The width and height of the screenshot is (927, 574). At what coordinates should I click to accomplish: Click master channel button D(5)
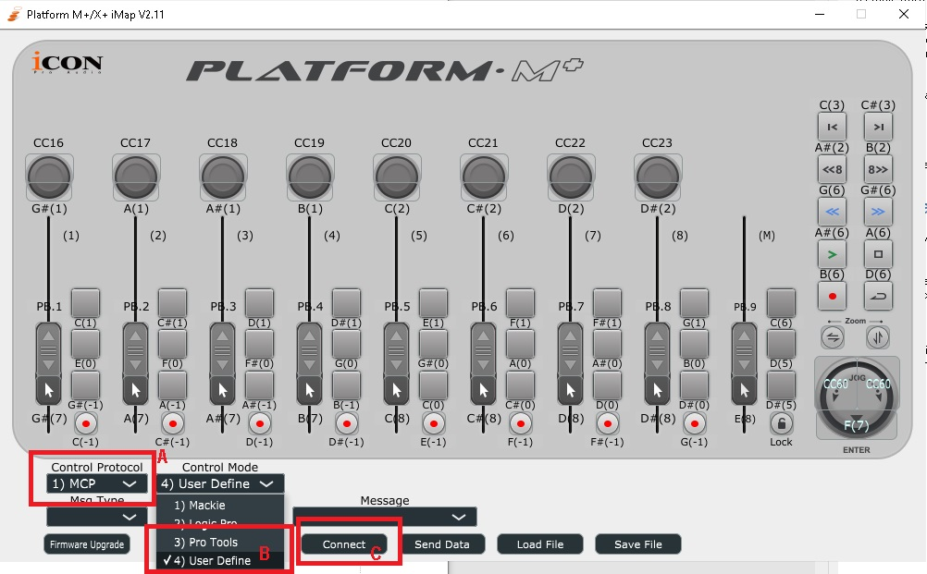[781, 344]
